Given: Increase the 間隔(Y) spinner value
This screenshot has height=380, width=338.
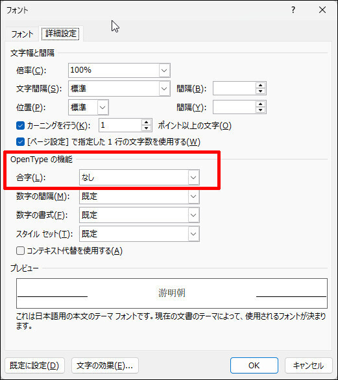Looking at the screenshot, I should 260,104.
